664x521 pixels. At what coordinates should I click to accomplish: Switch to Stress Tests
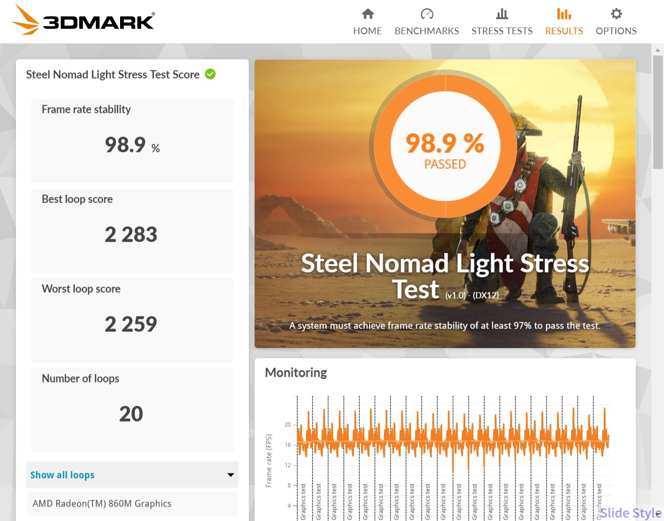(502, 22)
